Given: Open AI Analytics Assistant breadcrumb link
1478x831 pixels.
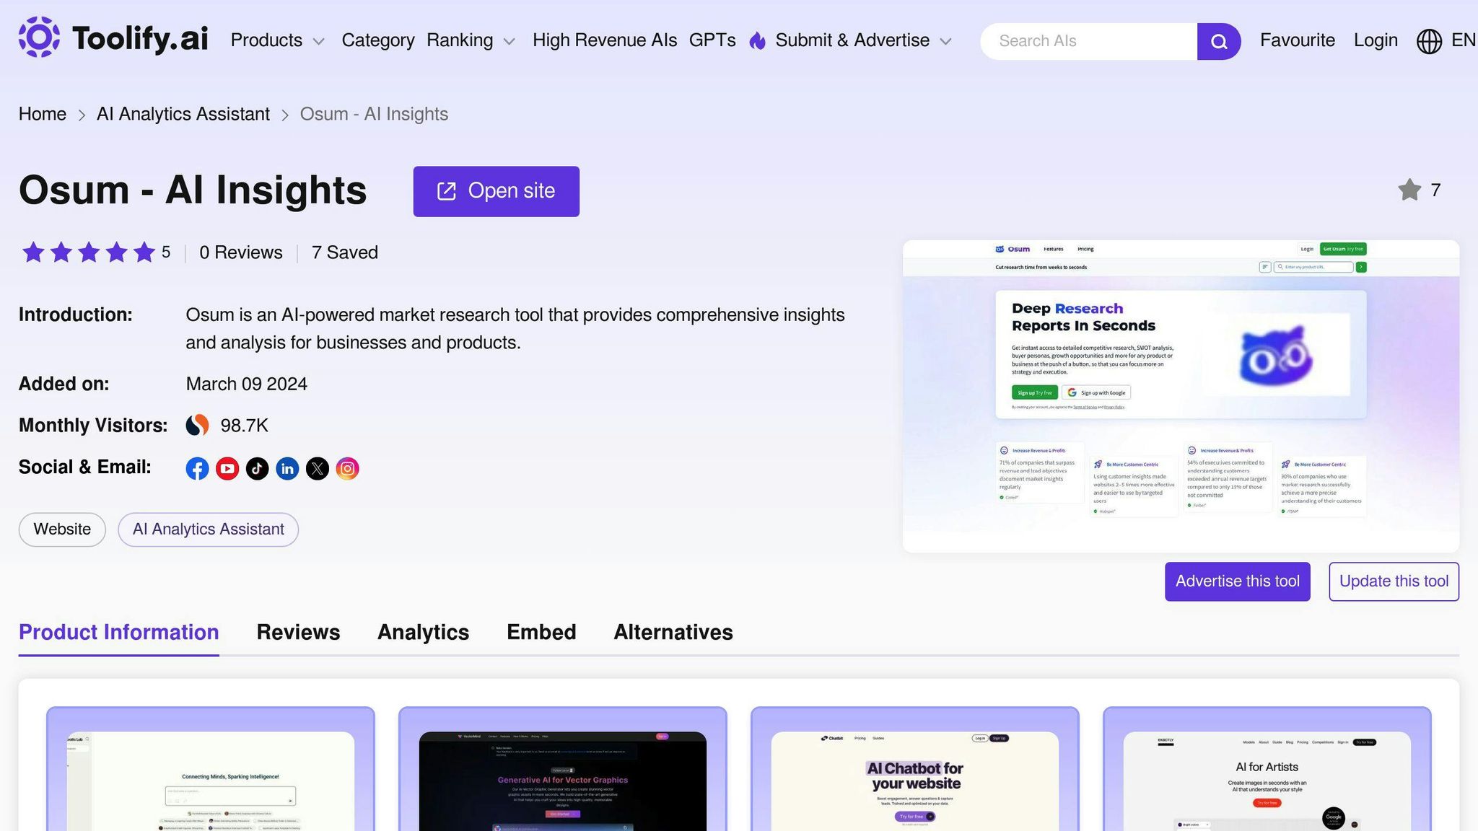Looking at the screenshot, I should [x=183, y=114].
